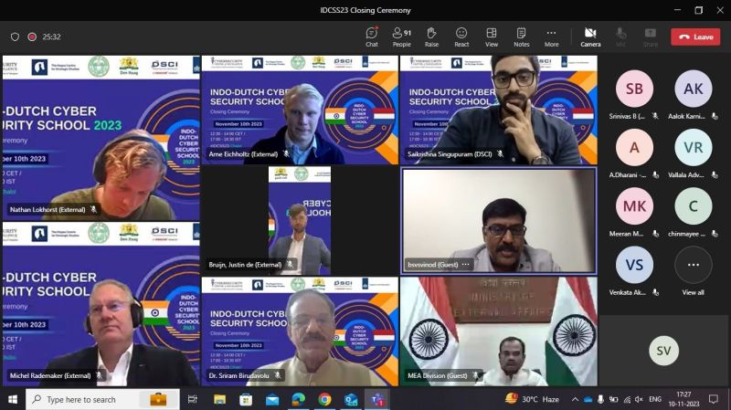Click the network tray icon
Viewport: 731px width, 410px height.
(627, 399)
